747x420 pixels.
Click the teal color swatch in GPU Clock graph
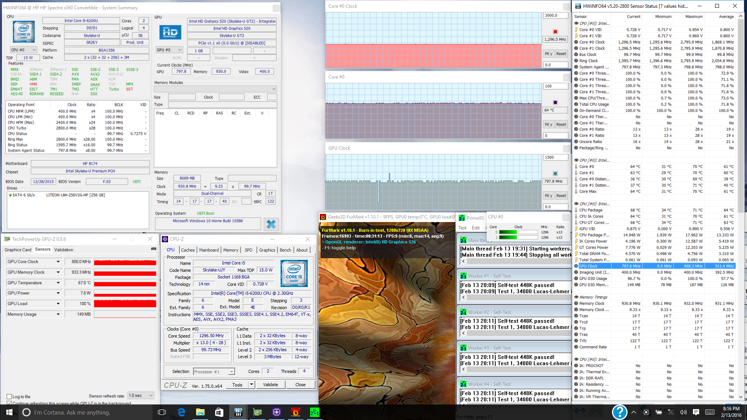click(555, 173)
